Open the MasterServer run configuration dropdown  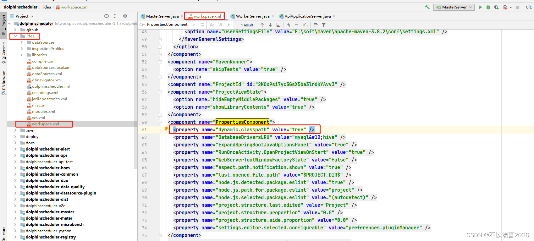pyautogui.click(x=454, y=7)
